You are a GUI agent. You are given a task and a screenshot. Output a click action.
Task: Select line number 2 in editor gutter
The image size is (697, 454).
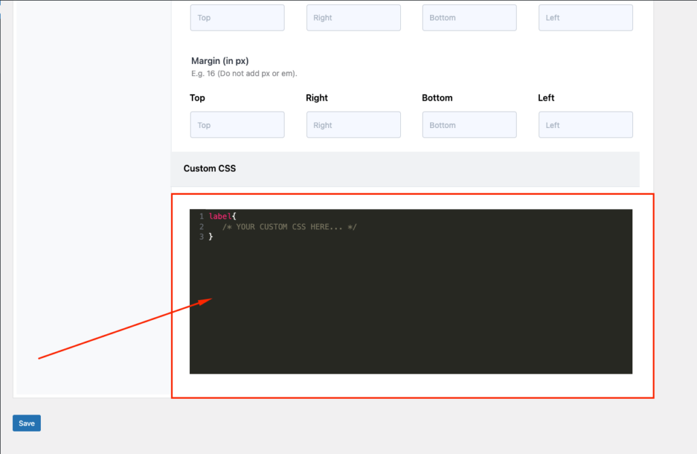click(x=201, y=227)
